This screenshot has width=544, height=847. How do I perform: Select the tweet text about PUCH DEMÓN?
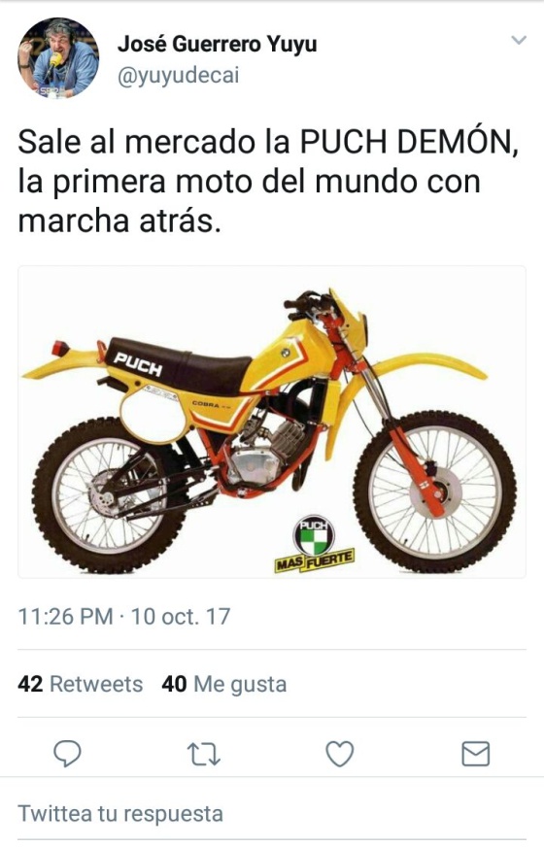click(268, 181)
